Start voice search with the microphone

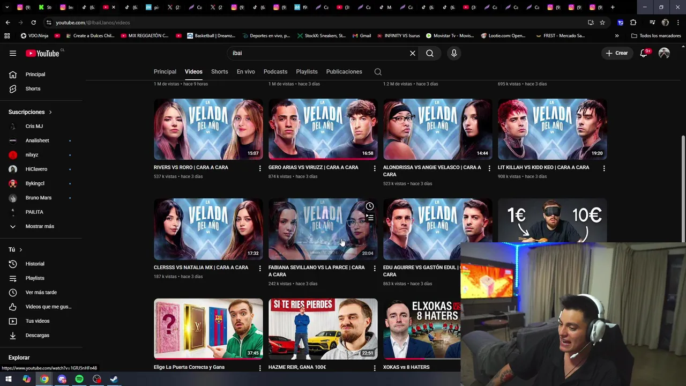click(454, 53)
